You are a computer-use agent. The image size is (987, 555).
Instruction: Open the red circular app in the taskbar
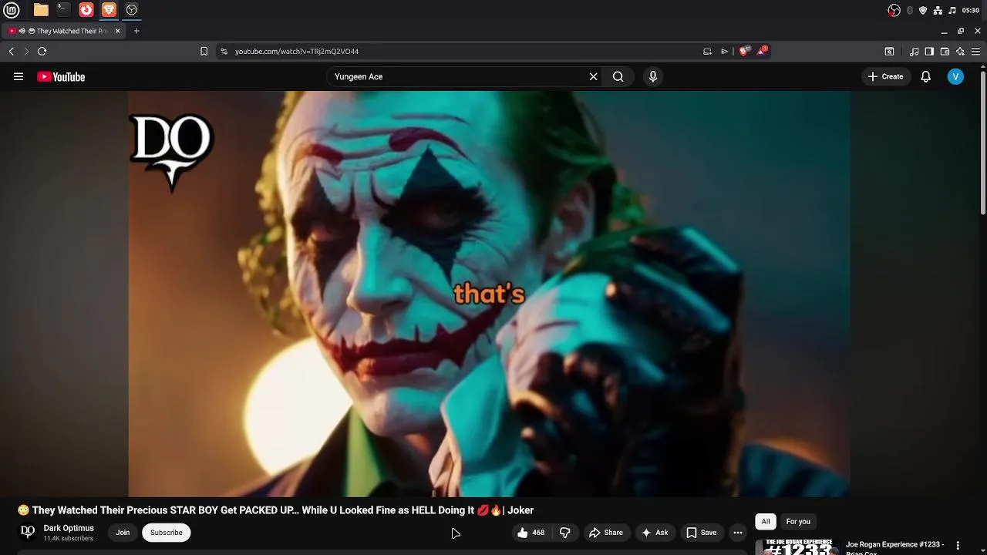(86, 10)
